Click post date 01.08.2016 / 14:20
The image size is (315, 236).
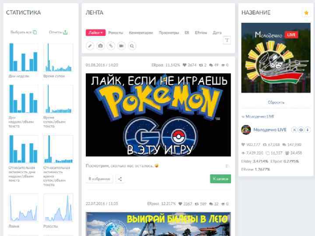102,65
